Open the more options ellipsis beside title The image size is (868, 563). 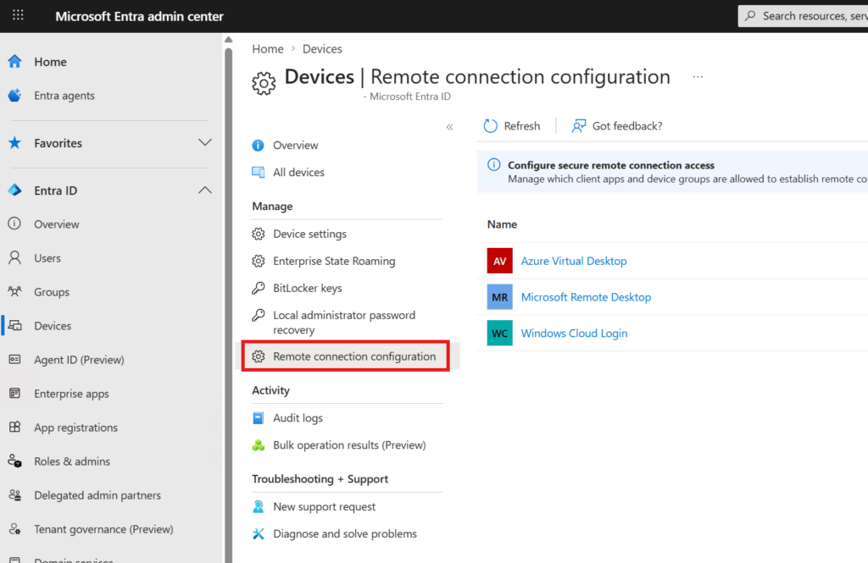click(698, 77)
